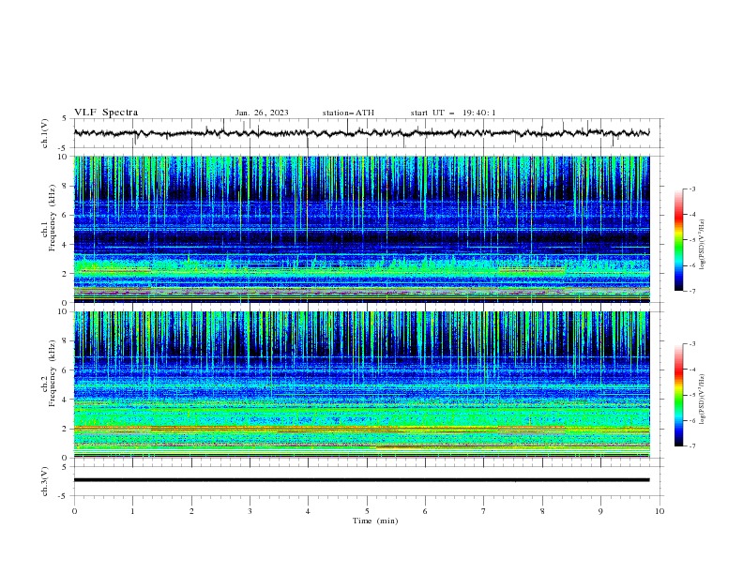Select the date text "Jan. 26, 2023"
The height and width of the screenshot is (574, 743).
tap(262, 113)
